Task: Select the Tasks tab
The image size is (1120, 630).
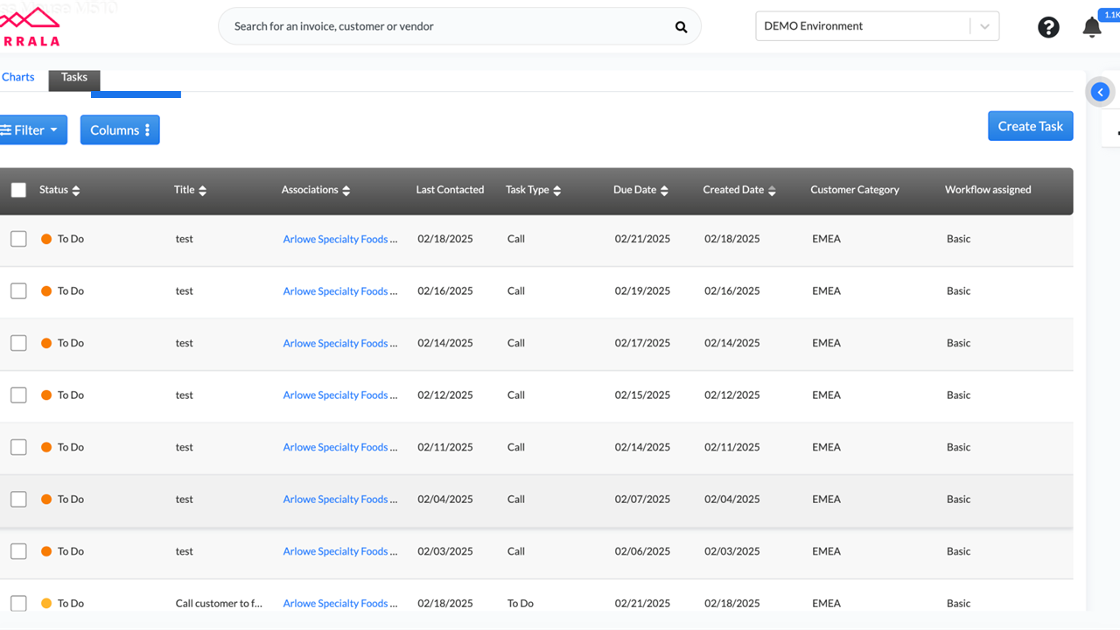Action: pyautogui.click(x=74, y=77)
